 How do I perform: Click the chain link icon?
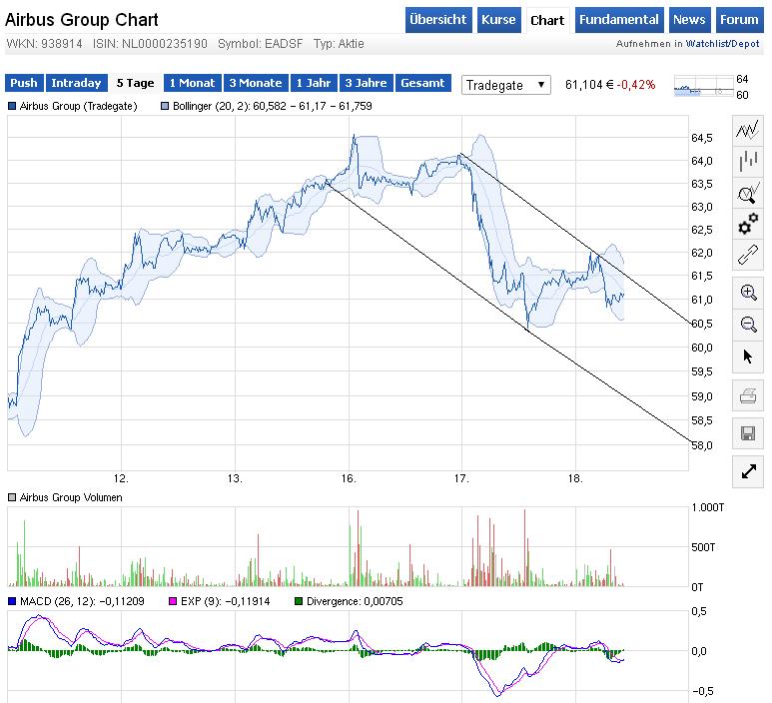pos(747,256)
